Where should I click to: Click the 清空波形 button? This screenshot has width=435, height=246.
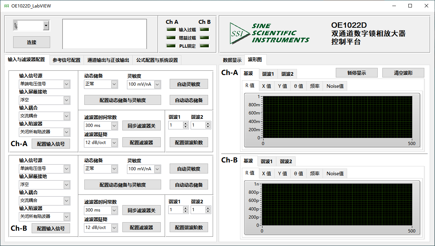403,73
